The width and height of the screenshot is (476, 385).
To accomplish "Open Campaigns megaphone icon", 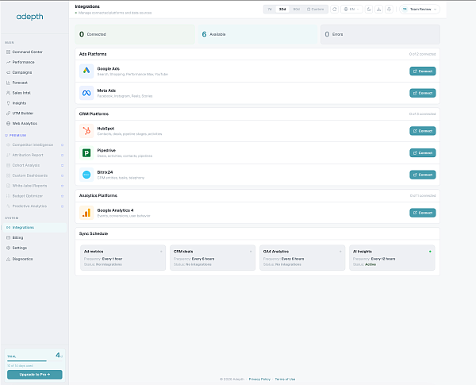I will 8,72.
